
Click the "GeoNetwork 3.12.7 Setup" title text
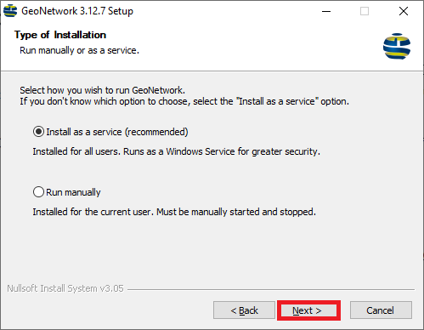(x=77, y=11)
